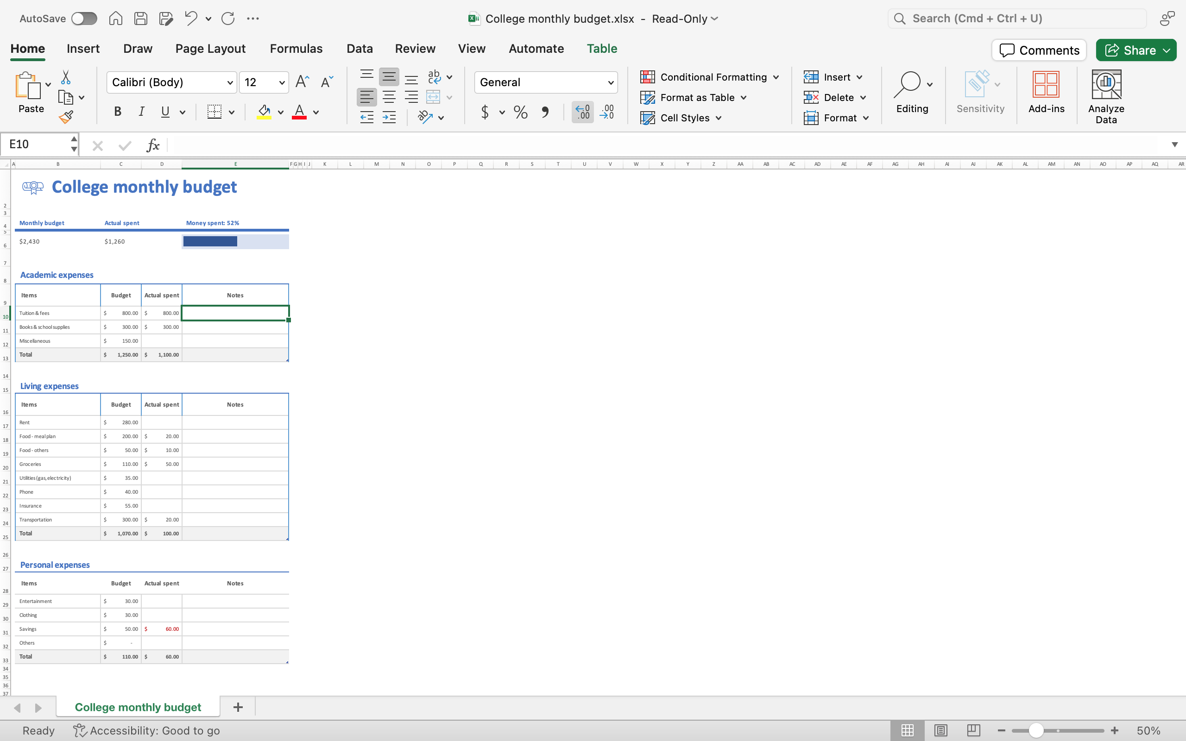
Task: Click the Cut scissors icon
Action: tap(66, 77)
